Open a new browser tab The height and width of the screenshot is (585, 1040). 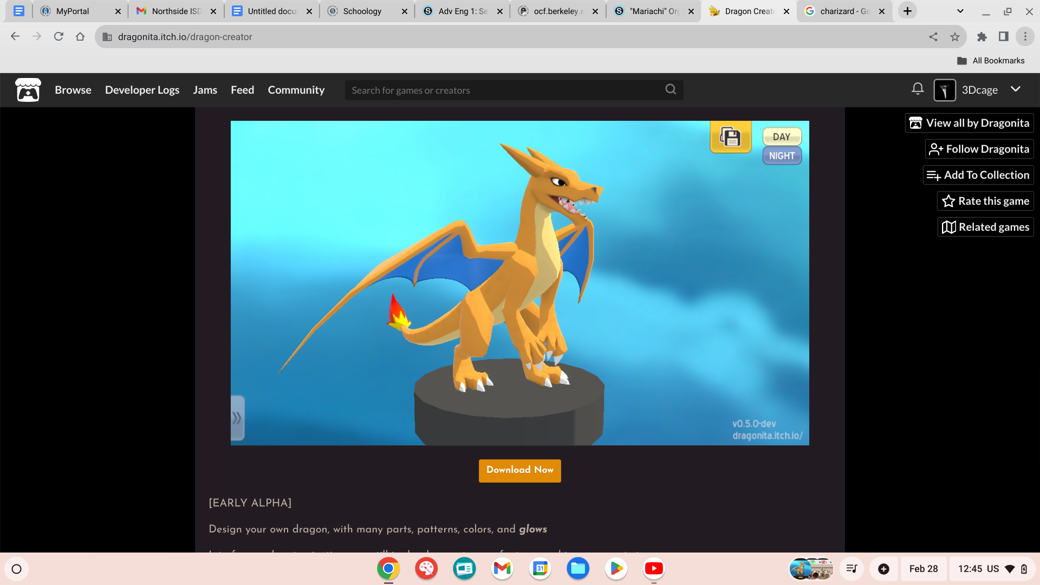click(907, 11)
